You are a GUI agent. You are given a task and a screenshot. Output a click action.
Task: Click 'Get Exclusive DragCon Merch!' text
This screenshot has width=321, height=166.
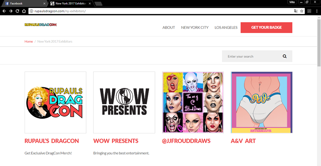click(x=48, y=153)
